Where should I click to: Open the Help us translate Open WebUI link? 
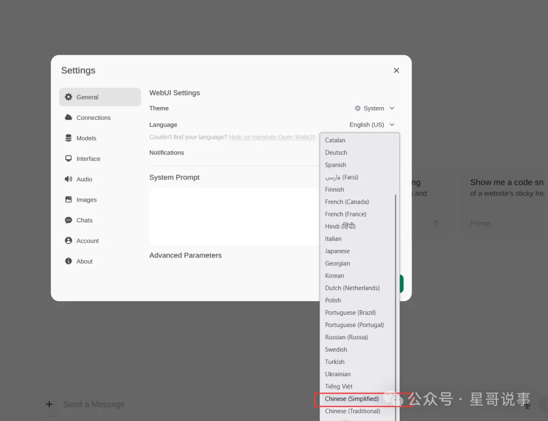click(272, 137)
